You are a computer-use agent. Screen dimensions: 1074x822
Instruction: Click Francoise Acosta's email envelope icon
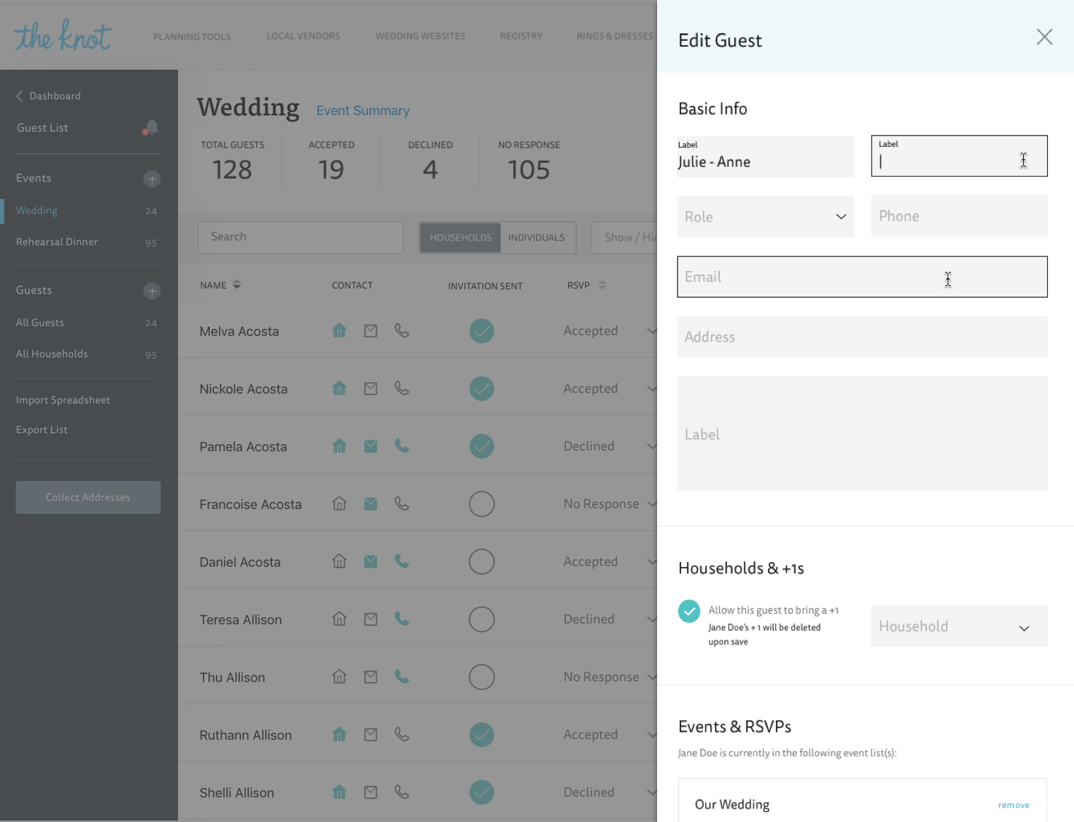click(x=370, y=504)
